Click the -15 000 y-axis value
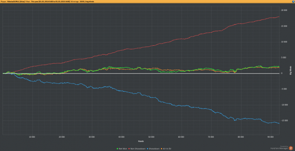Screen dimensions: 295x151 pos(284,120)
